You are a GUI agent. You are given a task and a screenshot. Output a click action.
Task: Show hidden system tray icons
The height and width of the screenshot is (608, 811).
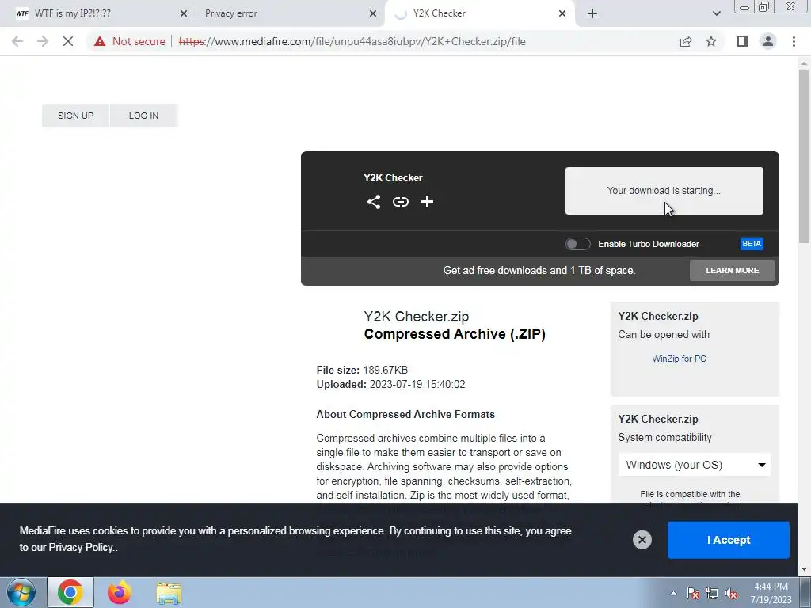tap(673, 593)
